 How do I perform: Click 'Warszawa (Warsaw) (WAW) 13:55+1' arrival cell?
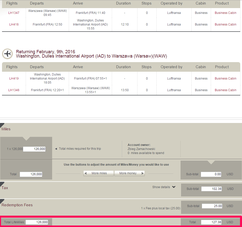click(90, 90)
